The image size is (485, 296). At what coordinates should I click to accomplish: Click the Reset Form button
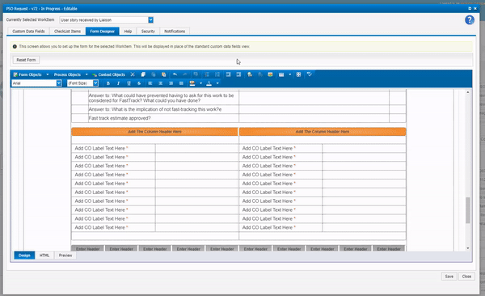pos(26,60)
